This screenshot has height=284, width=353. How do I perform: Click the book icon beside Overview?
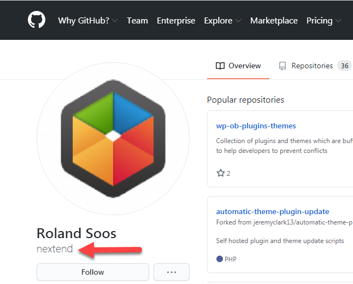pos(220,66)
